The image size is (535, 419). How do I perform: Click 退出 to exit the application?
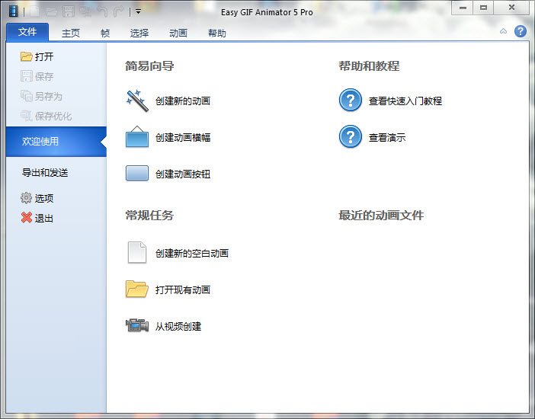click(x=37, y=218)
